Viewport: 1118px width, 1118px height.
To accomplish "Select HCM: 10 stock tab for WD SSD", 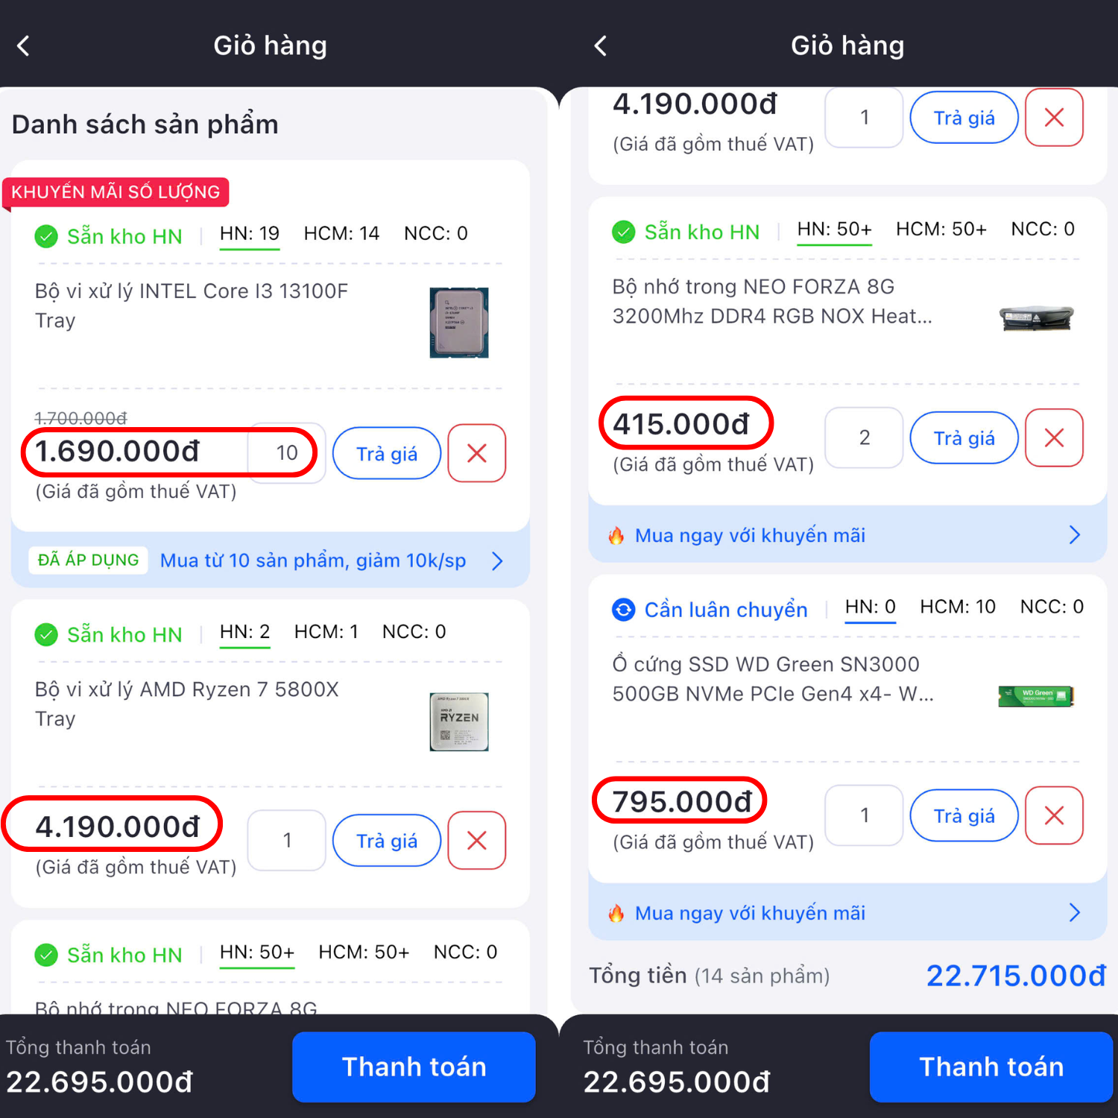I will [x=958, y=607].
